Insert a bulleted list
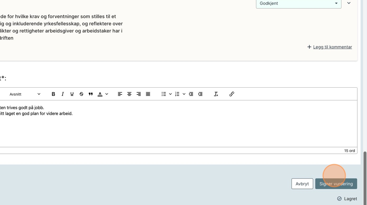Image resolution: width=367 pixels, height=205 pixels. (x=164, y=94)
